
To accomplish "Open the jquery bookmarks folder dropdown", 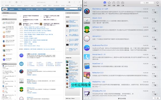I will point(27,6).
